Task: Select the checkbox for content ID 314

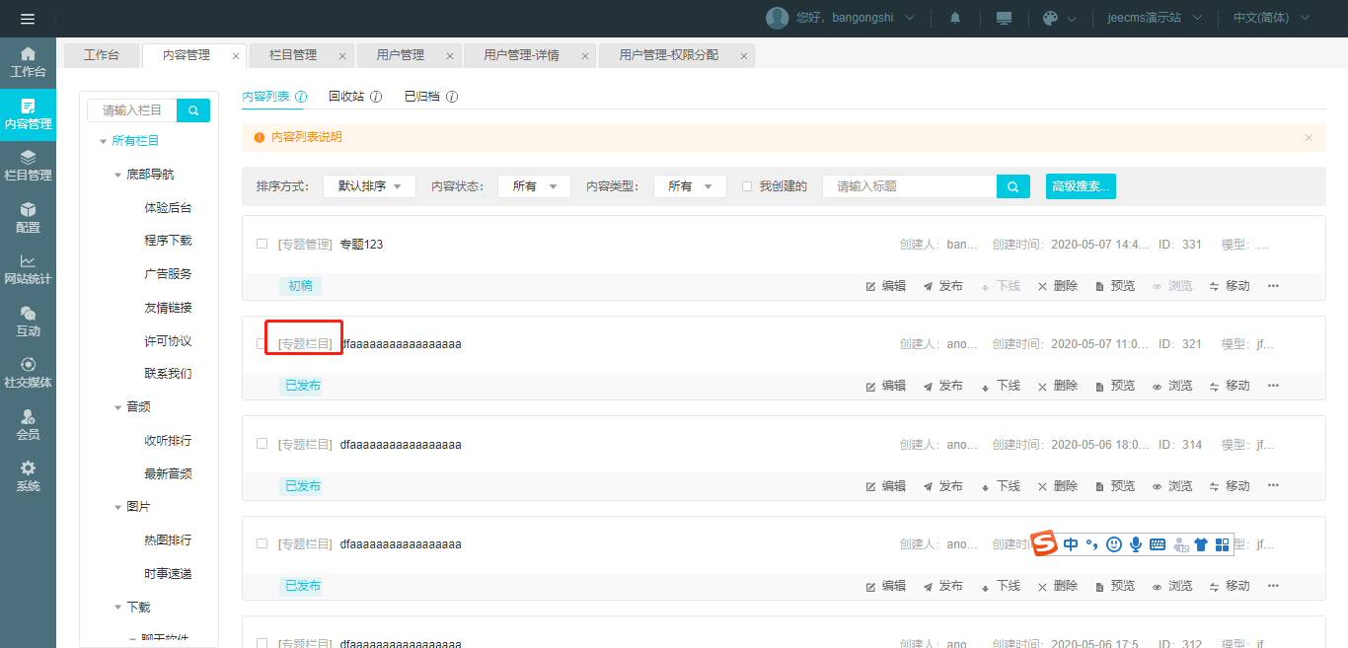Action: 262,444
